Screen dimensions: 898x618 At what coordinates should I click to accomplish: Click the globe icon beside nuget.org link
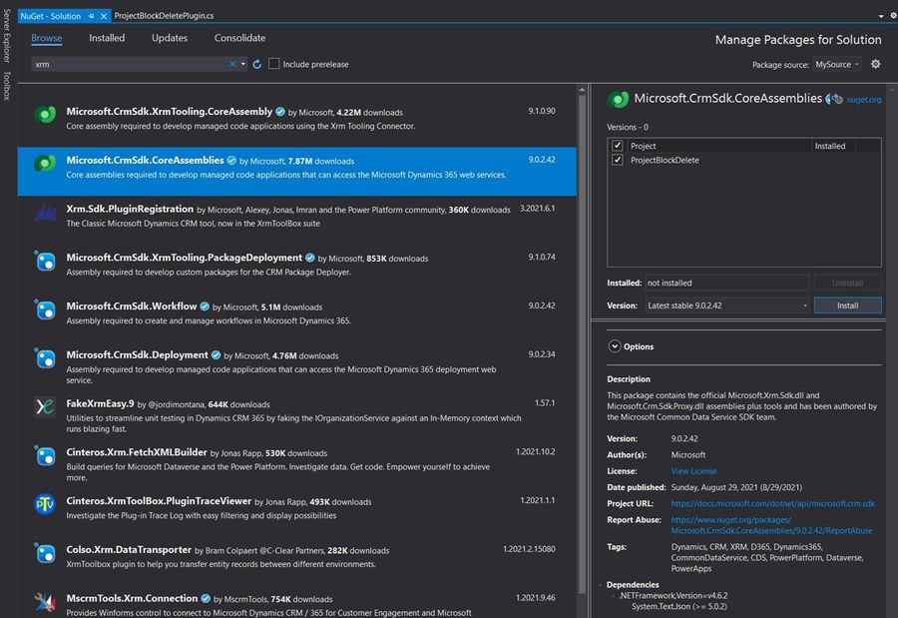[837, 99]
